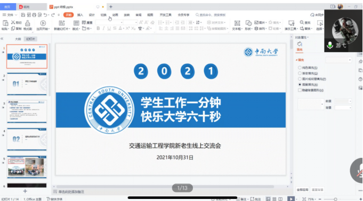Viewport: 363px width, 201px height.
Task: Select slide 3 thumbnail
Action: [27, 112]
